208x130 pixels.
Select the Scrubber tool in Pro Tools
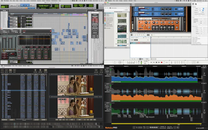click(31, 5)
